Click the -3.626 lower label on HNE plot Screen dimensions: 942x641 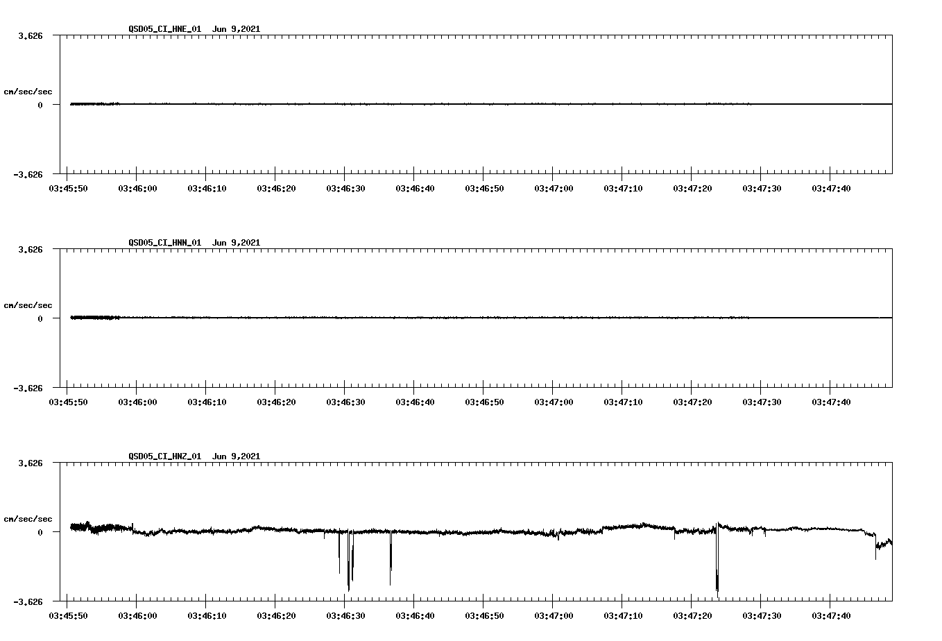(x=28, y=174)
